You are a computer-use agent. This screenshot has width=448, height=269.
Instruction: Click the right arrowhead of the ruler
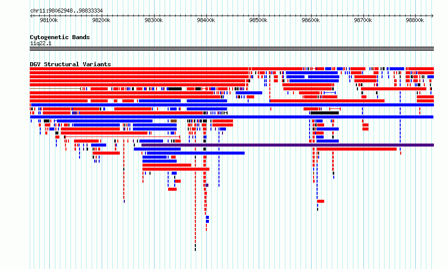point(432,16)
